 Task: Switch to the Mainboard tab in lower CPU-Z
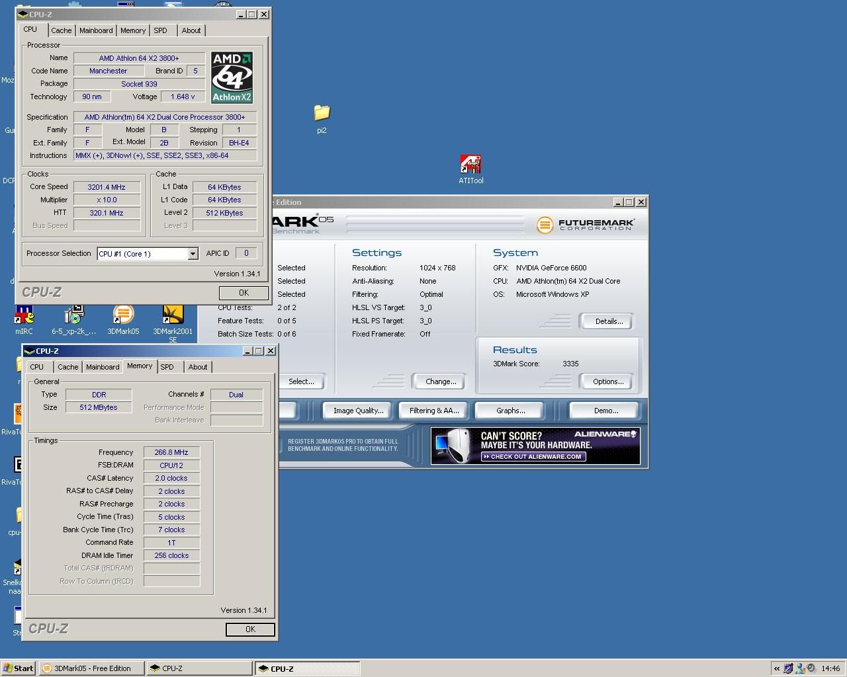click(103, 367)
